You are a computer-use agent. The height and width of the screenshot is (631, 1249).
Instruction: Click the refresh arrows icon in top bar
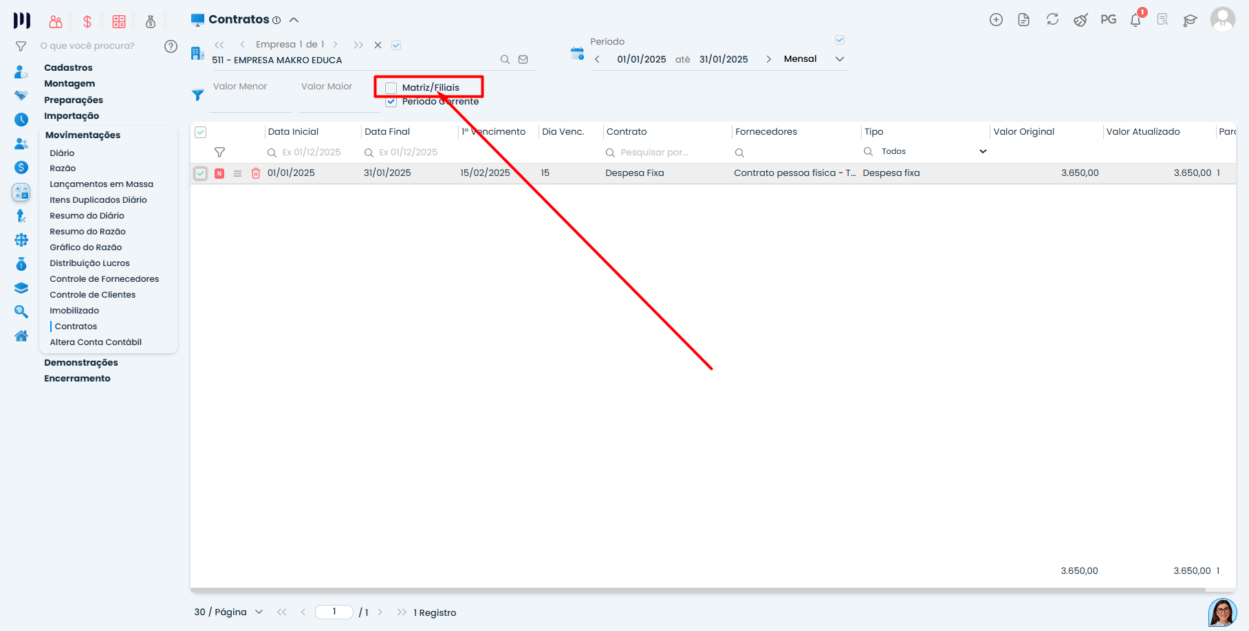[x=1052, y=20]
